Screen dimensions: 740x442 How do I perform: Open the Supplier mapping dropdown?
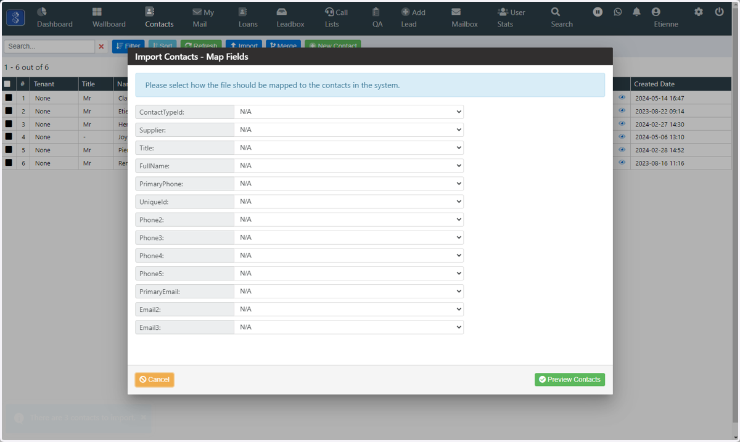(348, 129)
